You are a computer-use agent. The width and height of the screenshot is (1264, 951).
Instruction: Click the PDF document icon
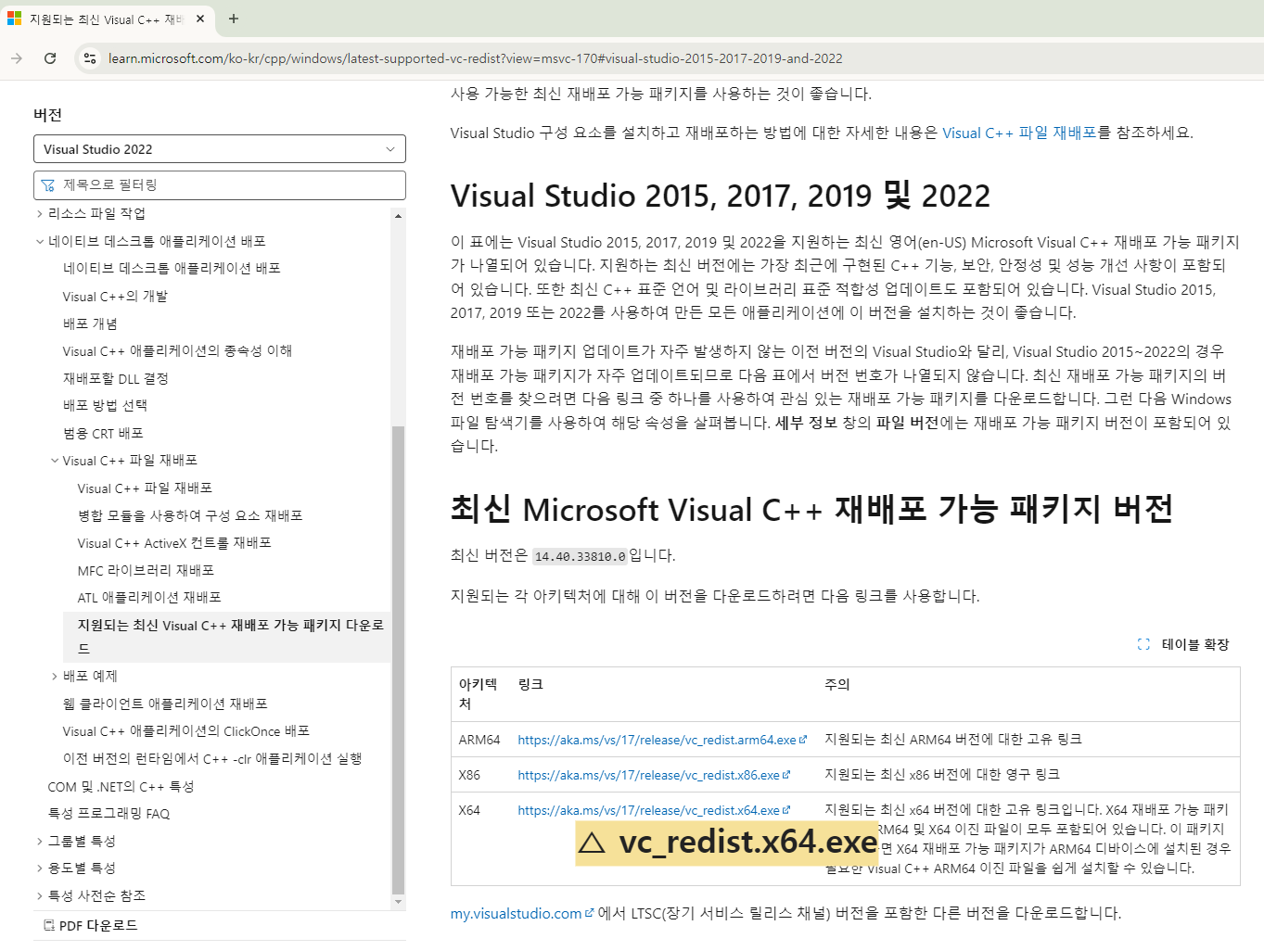pyautogui.click(x=49, y=926)
